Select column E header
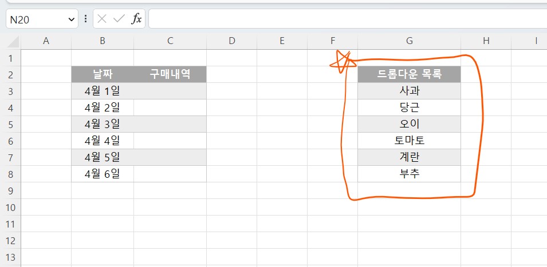This screenshot has width=547, height=267. click(282, 41)
